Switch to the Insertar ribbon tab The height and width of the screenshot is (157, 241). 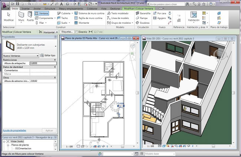coord(26,8)
